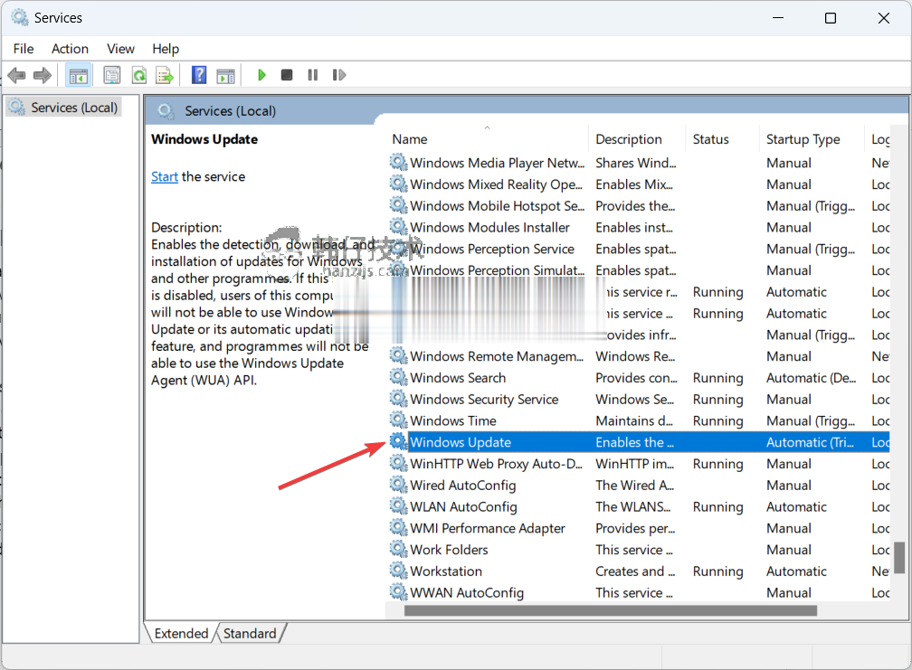Select the WWAN AutoConfig service name
912x670 pixels.
tap(467, 593)
